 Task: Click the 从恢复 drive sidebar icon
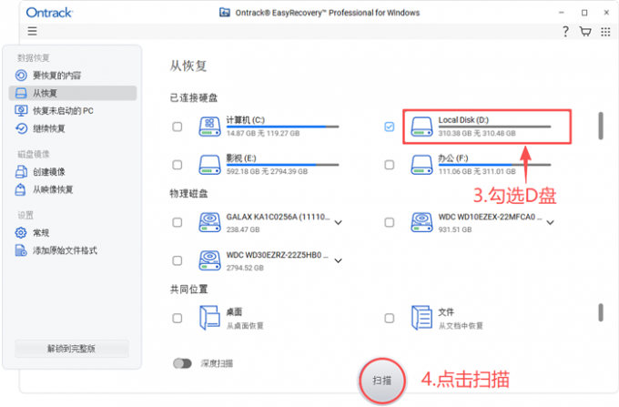coord(21,93)
